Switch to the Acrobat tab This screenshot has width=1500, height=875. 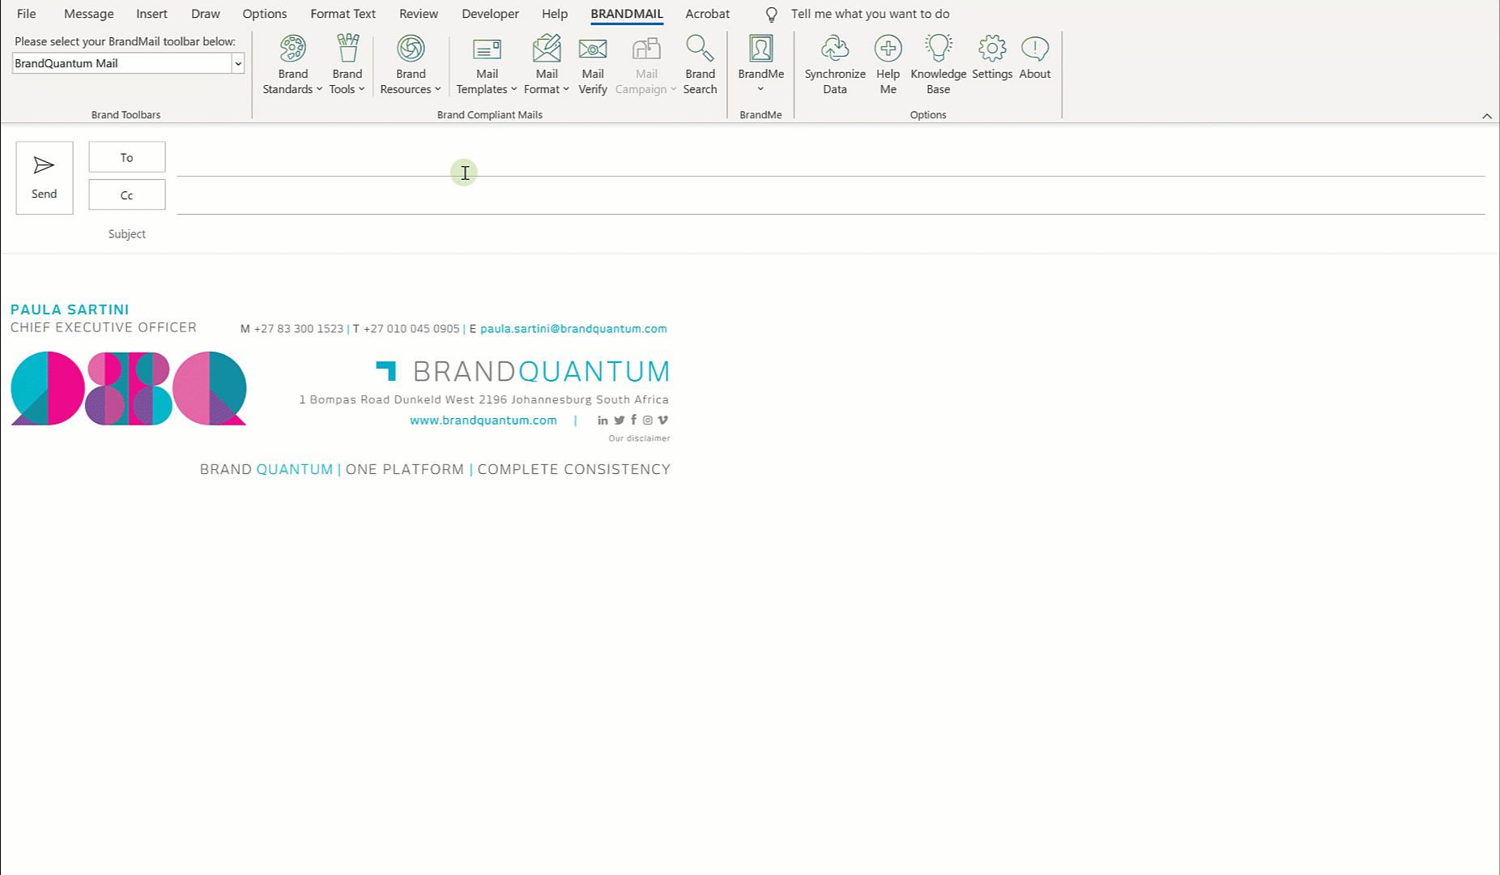pyautogui.click(x=708, y=14)
